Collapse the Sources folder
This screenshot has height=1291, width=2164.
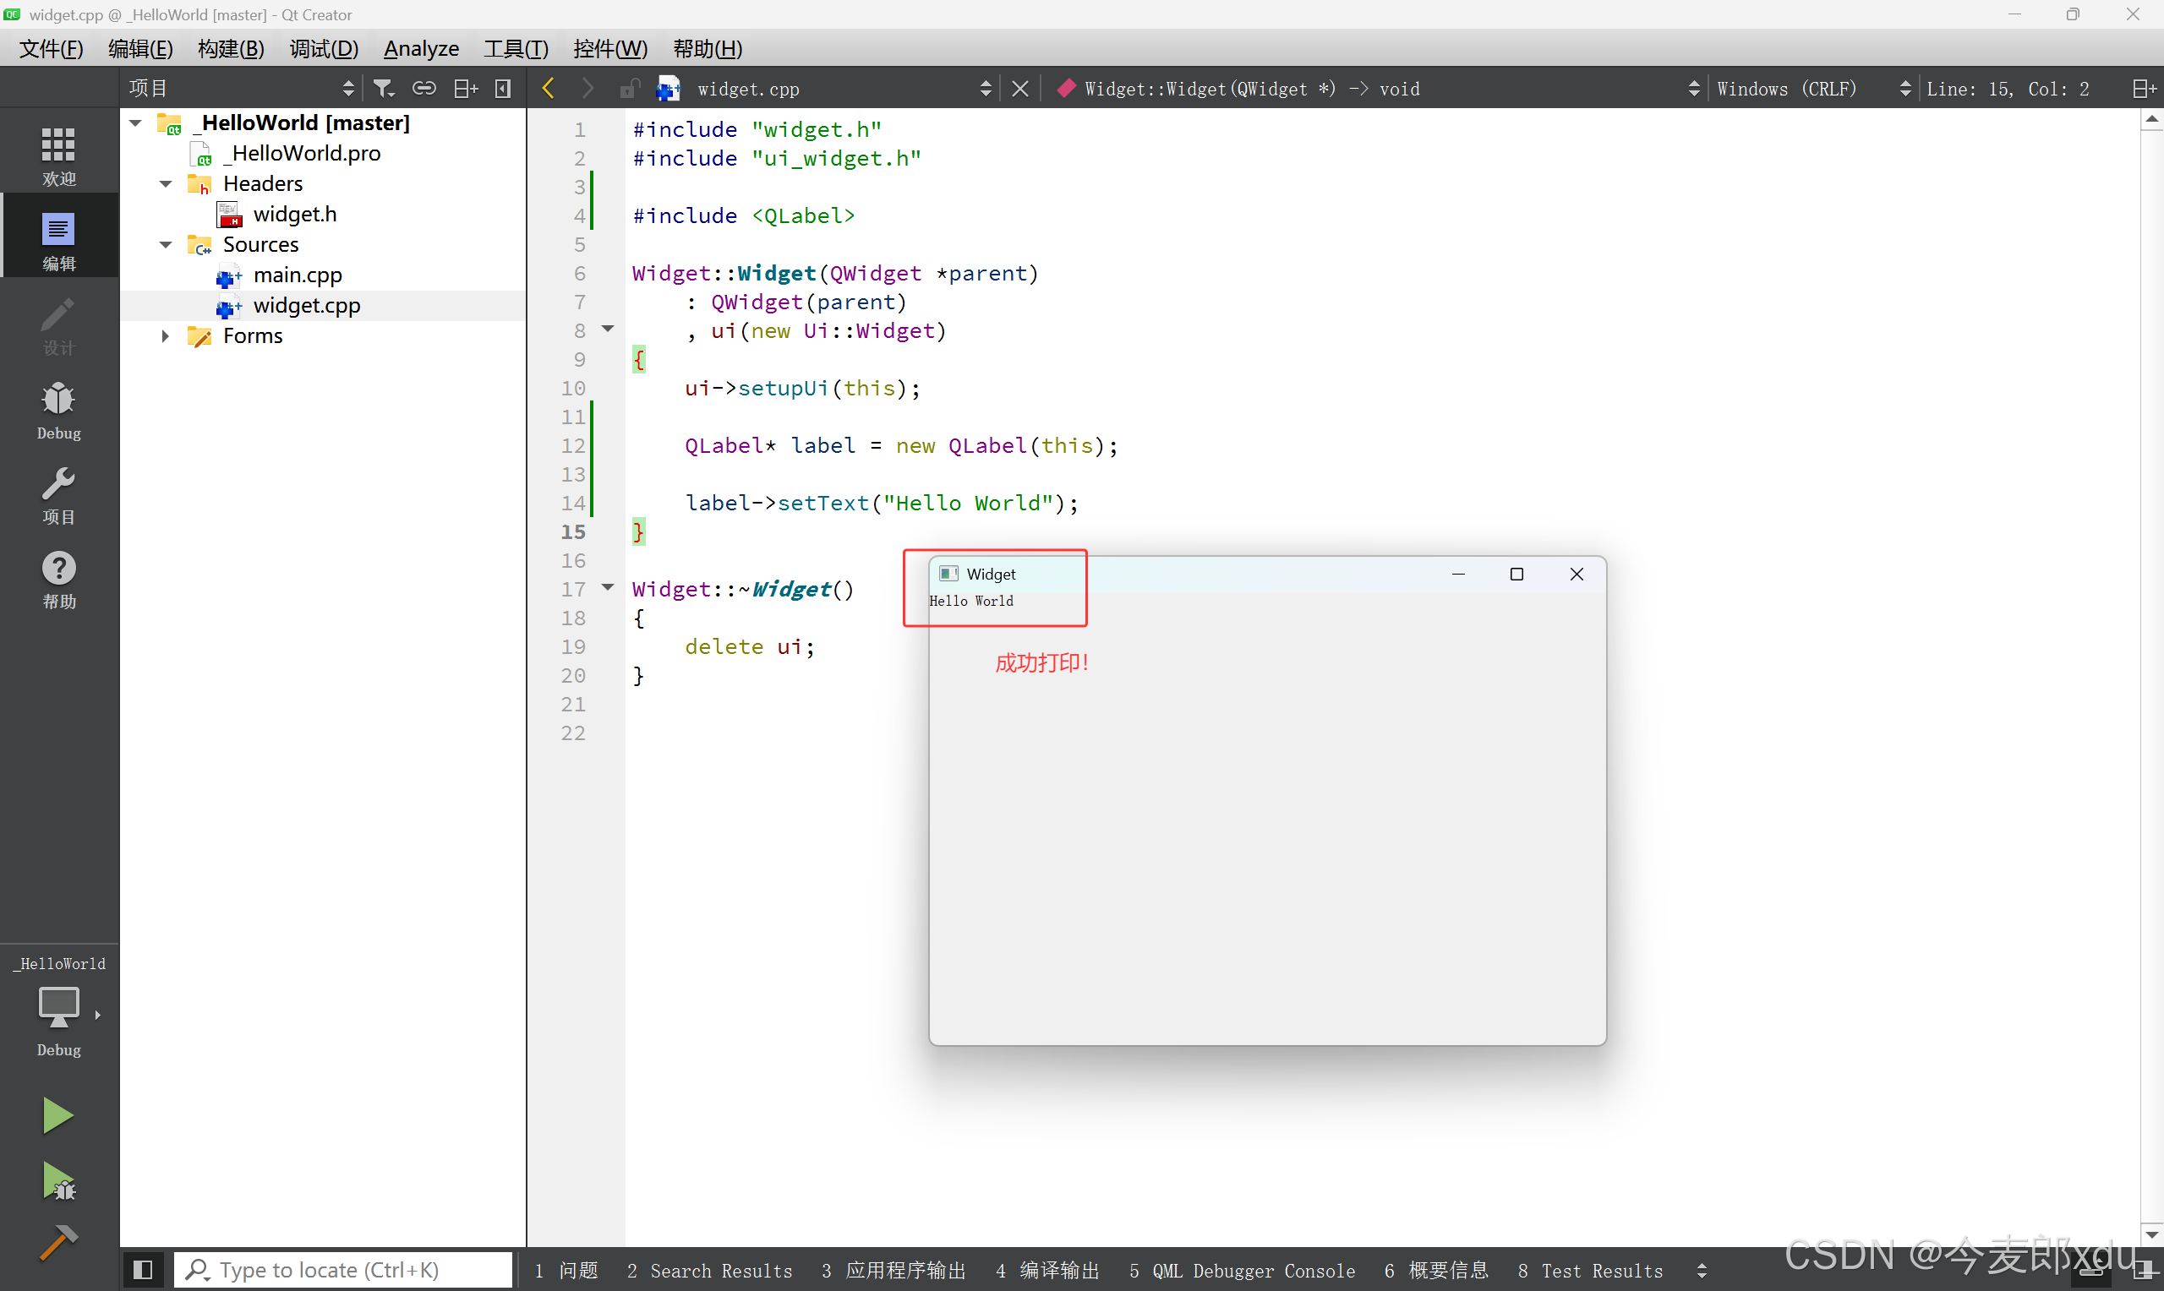(166, 244)
